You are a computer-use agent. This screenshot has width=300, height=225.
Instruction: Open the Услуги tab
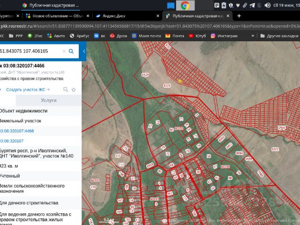(x=48, y=100)
